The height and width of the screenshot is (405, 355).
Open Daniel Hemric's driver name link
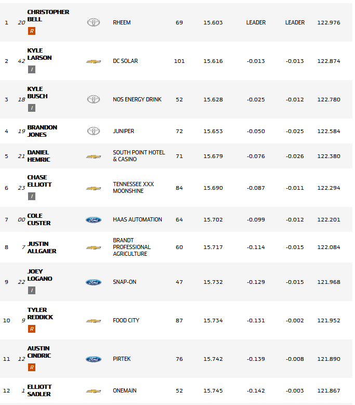click(39, 156)
